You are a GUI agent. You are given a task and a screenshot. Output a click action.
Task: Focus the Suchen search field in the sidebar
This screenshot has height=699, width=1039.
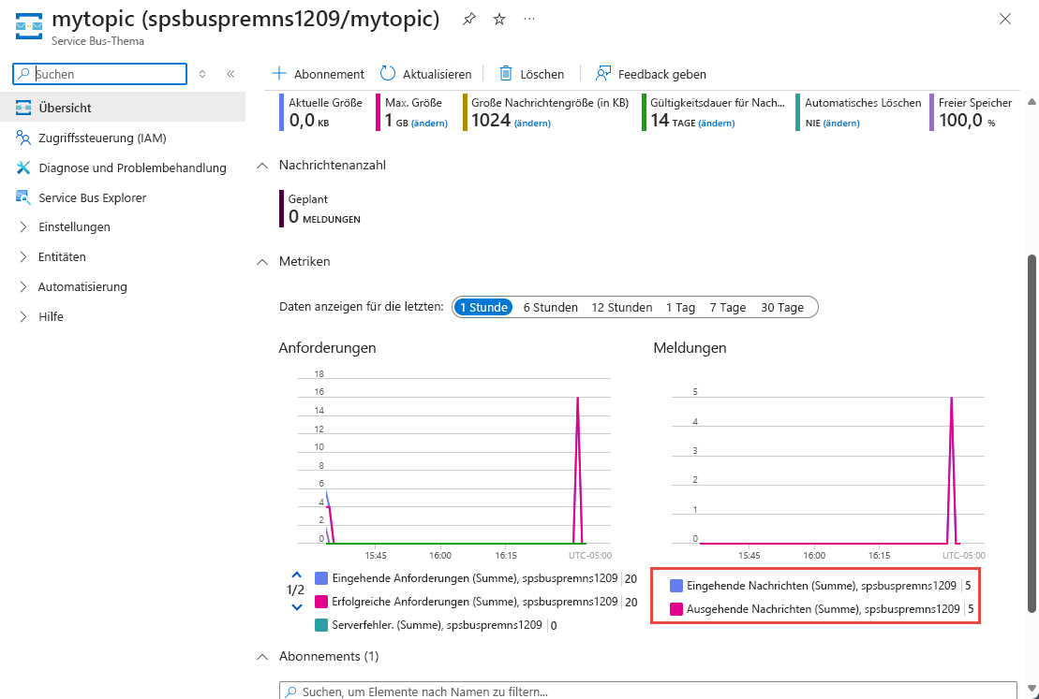(x=100, y=74)
